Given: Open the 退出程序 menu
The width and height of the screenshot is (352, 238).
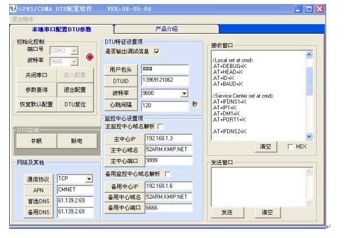Looking at the screenshot, I should (22, 19).
